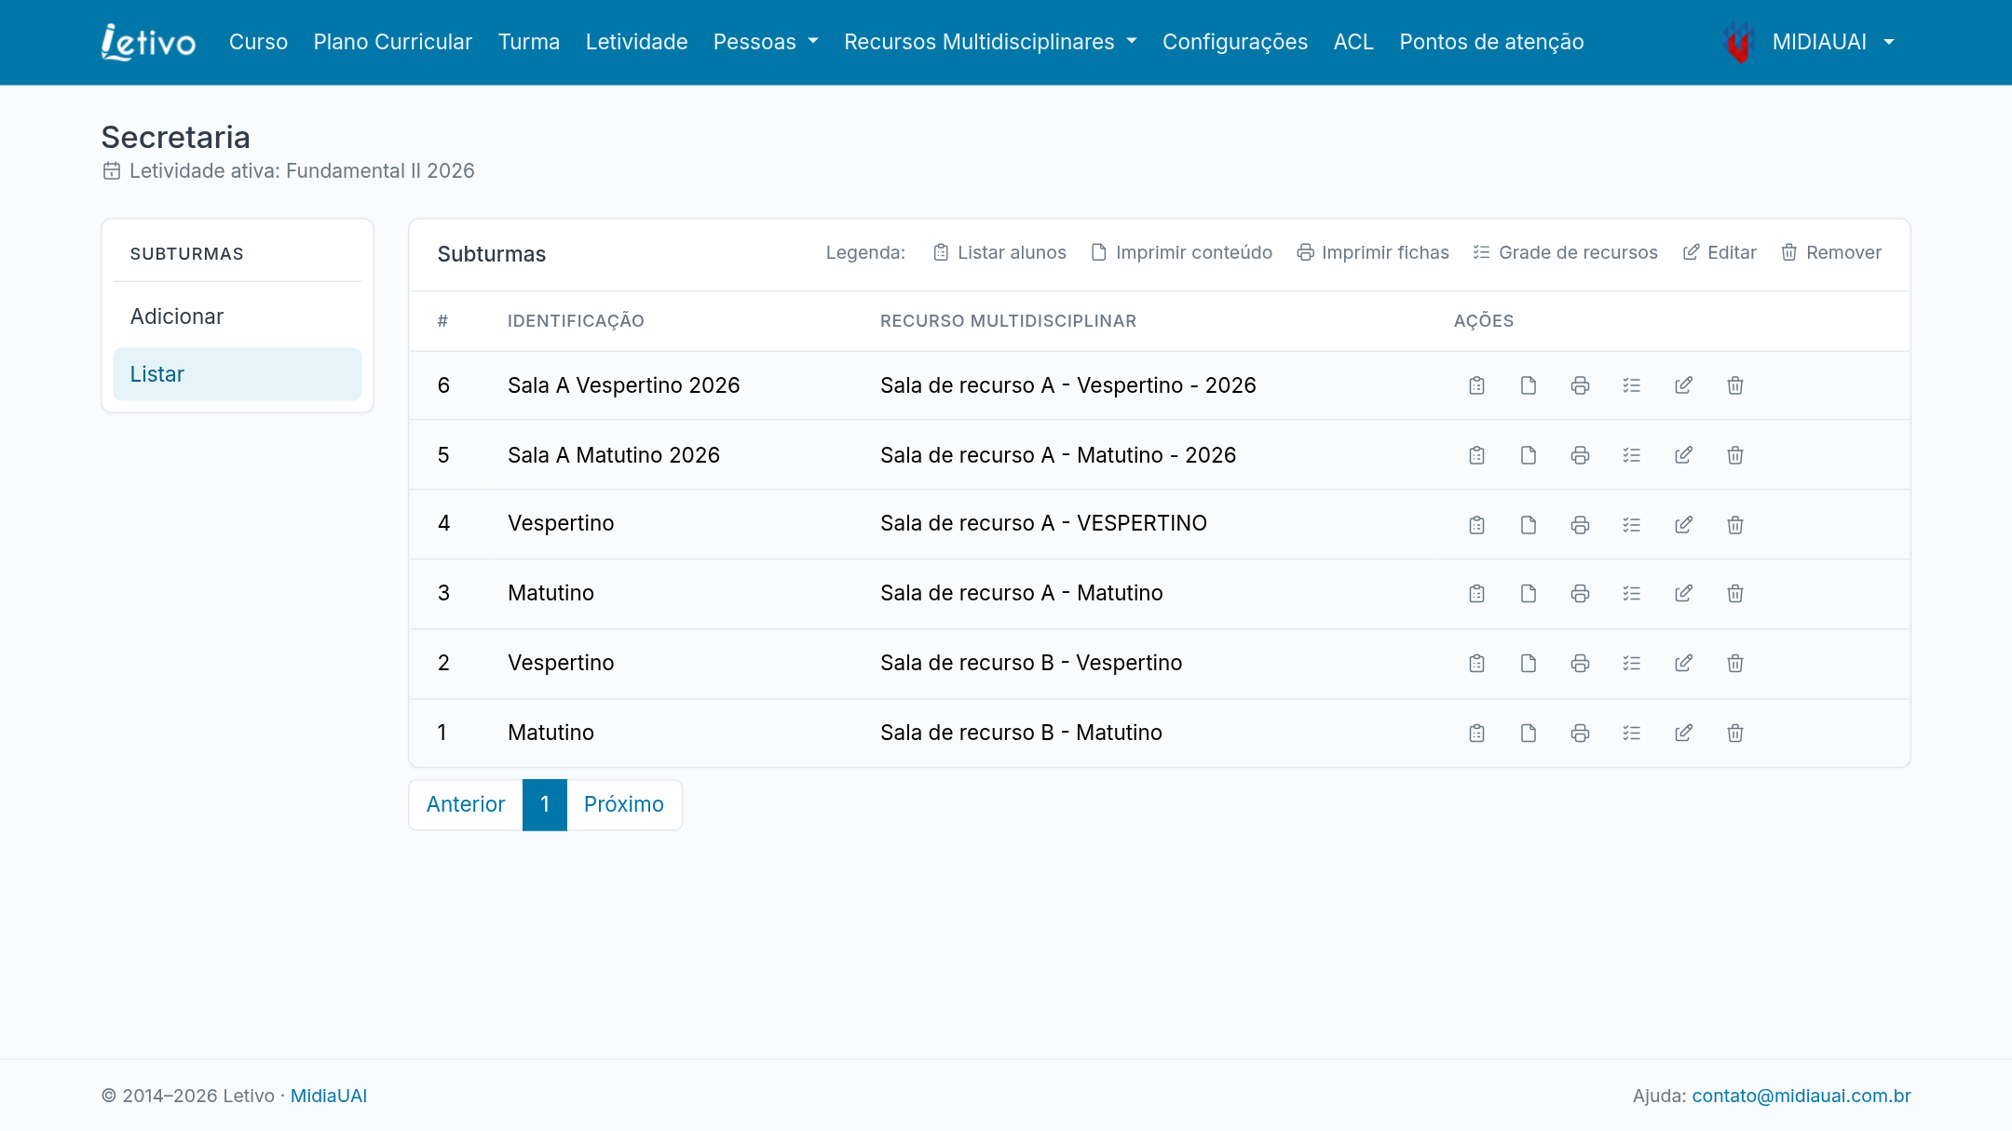Edit row 3 Matutino subturma

coord(1683,594)
